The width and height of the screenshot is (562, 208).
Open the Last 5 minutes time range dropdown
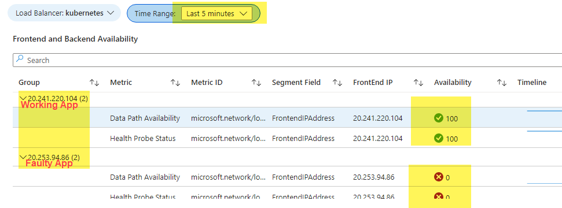point(216,14)
